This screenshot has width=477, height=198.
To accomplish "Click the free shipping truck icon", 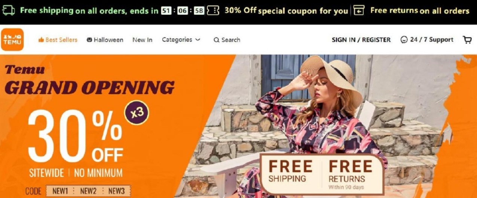I will 9,10.
